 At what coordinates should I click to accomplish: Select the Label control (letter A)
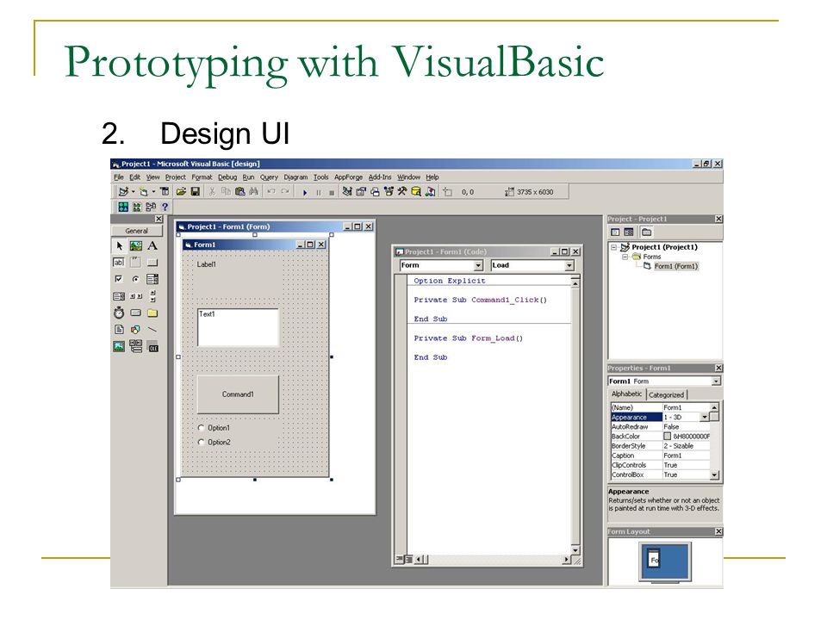[x=152, y=245]
